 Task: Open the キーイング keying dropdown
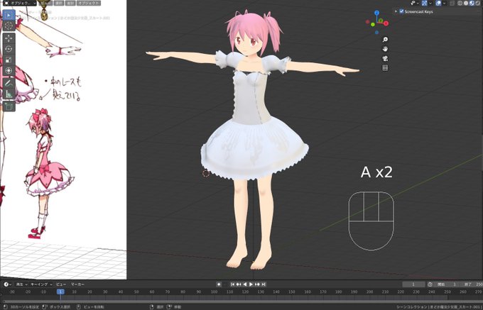click(x=41, y=284)
